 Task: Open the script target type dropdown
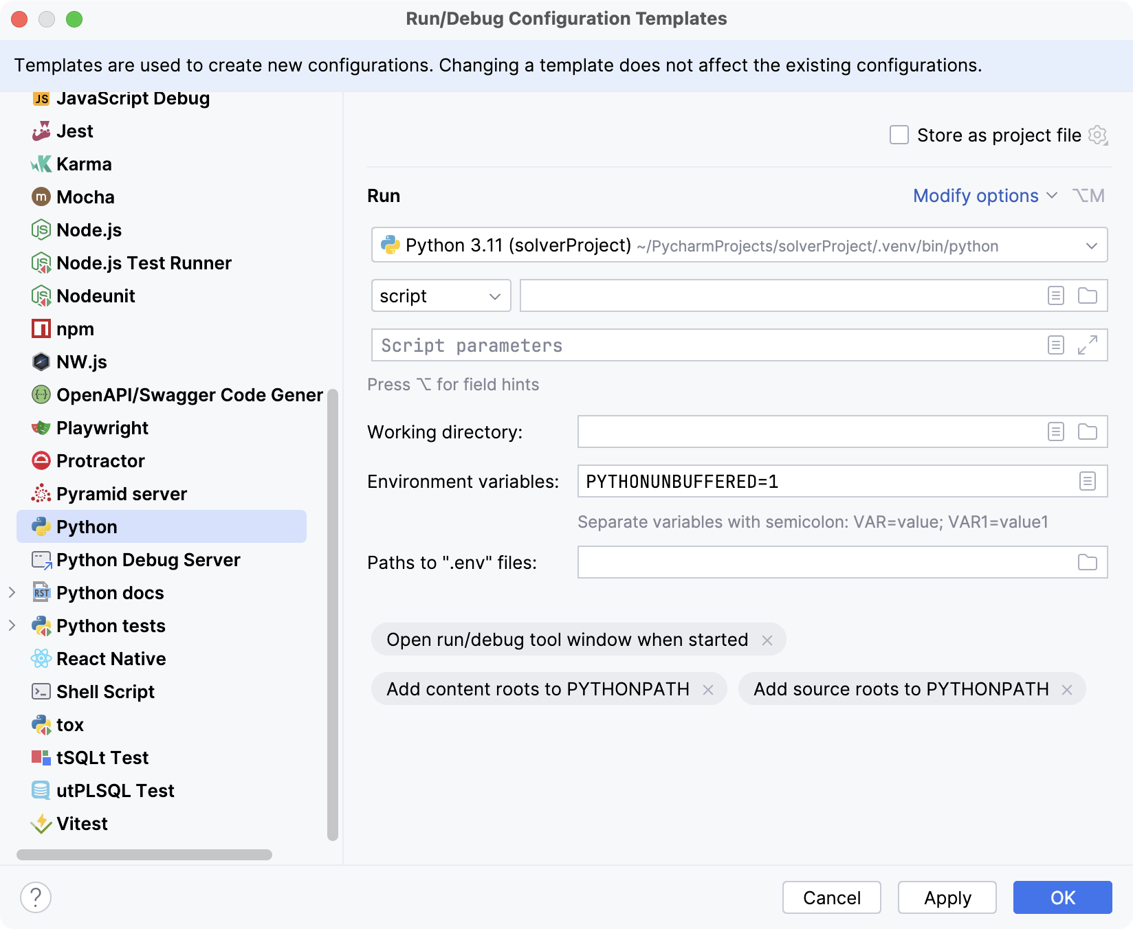pyautogui.click(x=441, y=295)
